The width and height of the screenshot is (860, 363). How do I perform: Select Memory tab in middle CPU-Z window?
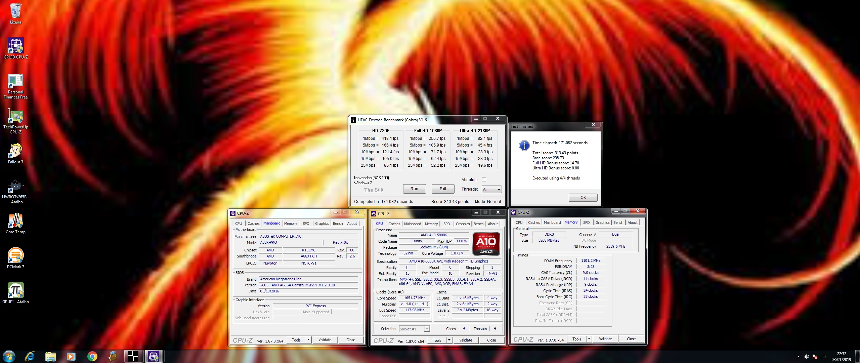click(431, 224)
